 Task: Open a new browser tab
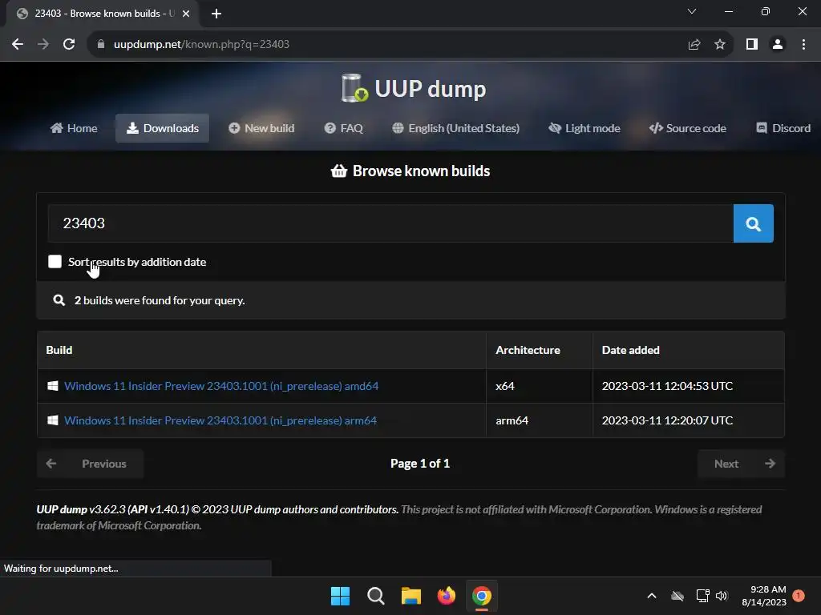[x=216, y=14]
